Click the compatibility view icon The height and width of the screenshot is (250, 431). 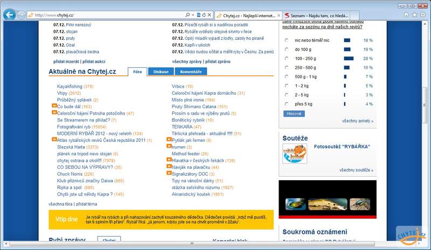198,15
